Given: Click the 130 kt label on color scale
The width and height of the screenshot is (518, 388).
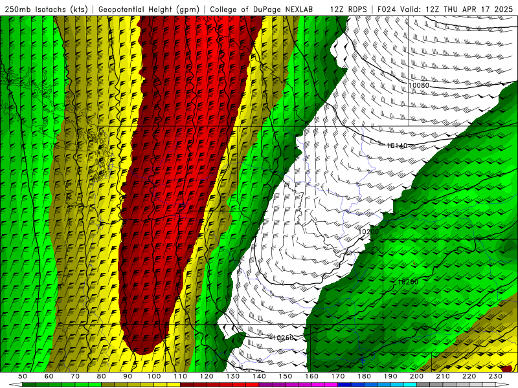Looking at the screenshot, I should [x=233, y=376].
